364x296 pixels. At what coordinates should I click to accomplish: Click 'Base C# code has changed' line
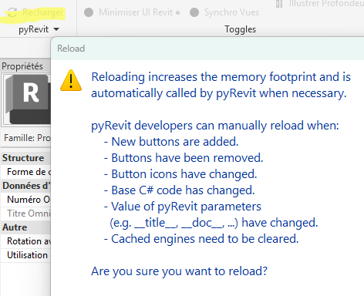coord(179,190)
